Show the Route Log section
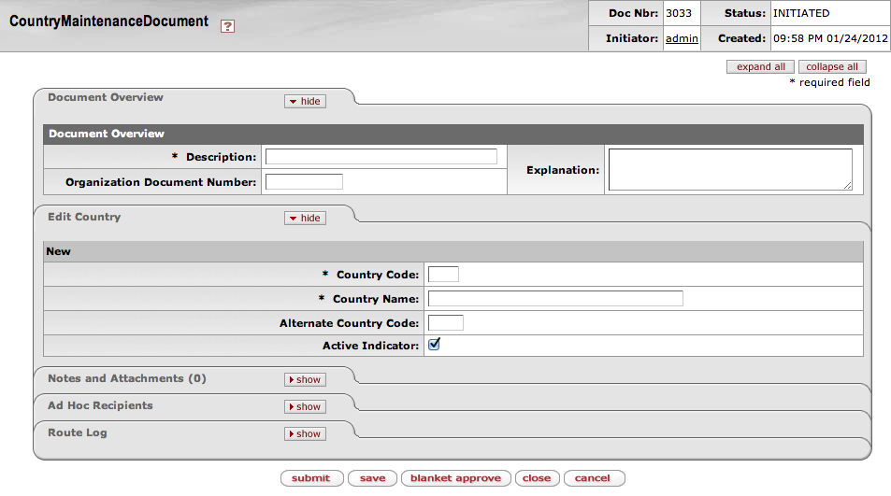 (305, 433)
